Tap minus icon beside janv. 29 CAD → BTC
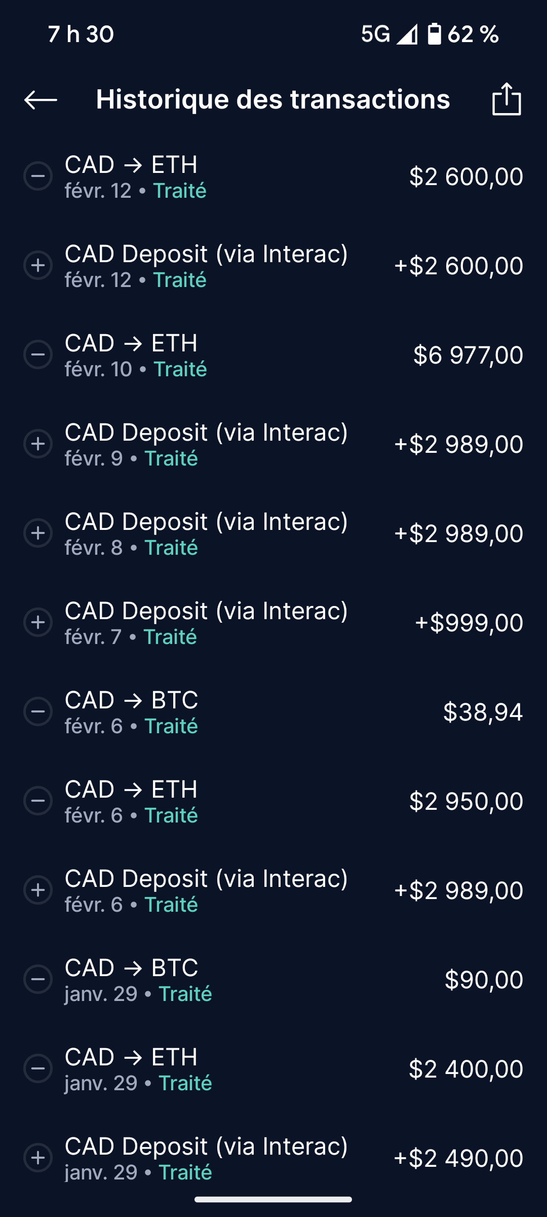Viewport: 547px width, 1217px height. 38,980
